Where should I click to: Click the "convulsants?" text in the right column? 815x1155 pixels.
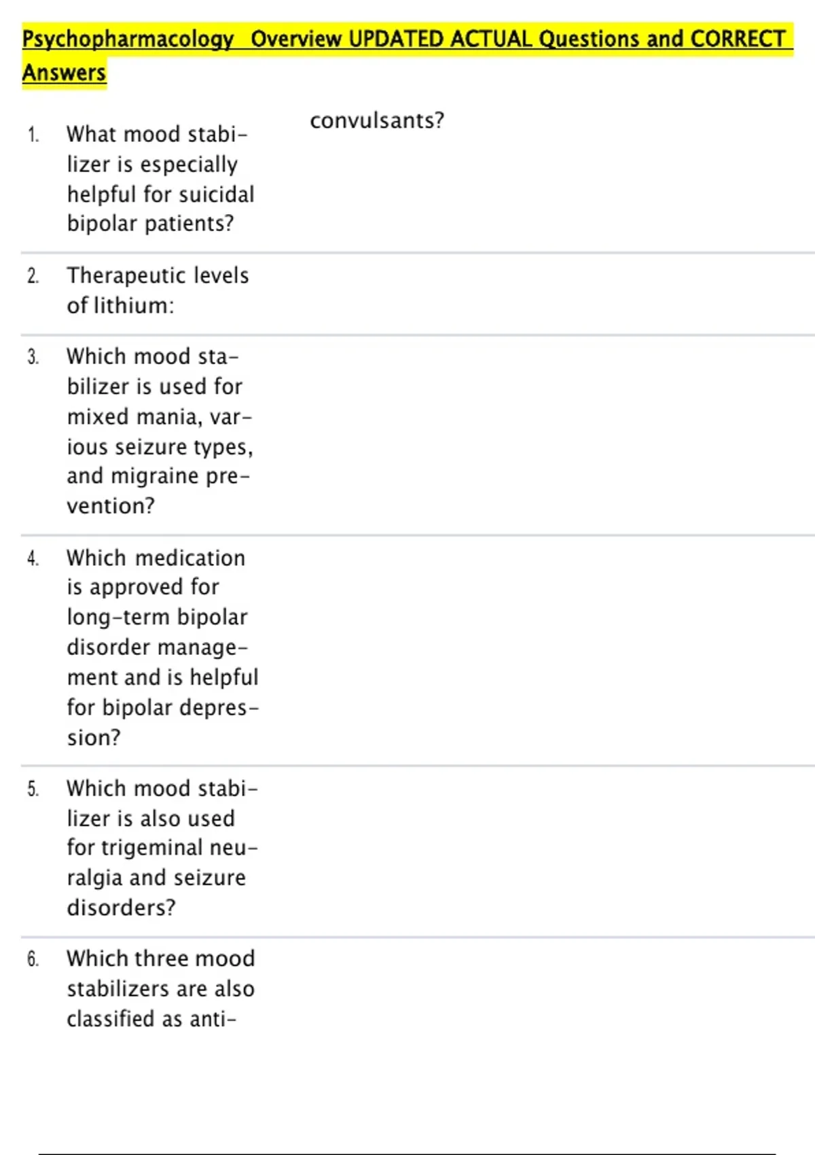(377, 120)
